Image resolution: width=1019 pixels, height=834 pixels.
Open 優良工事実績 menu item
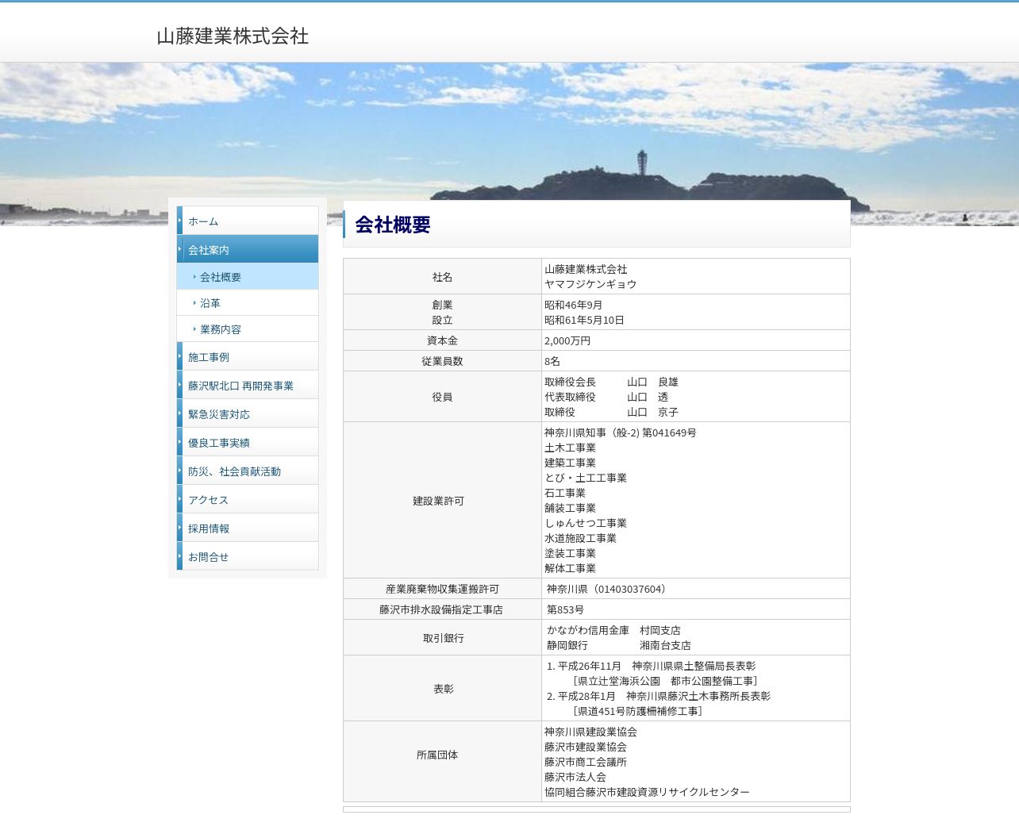[248, 443]
